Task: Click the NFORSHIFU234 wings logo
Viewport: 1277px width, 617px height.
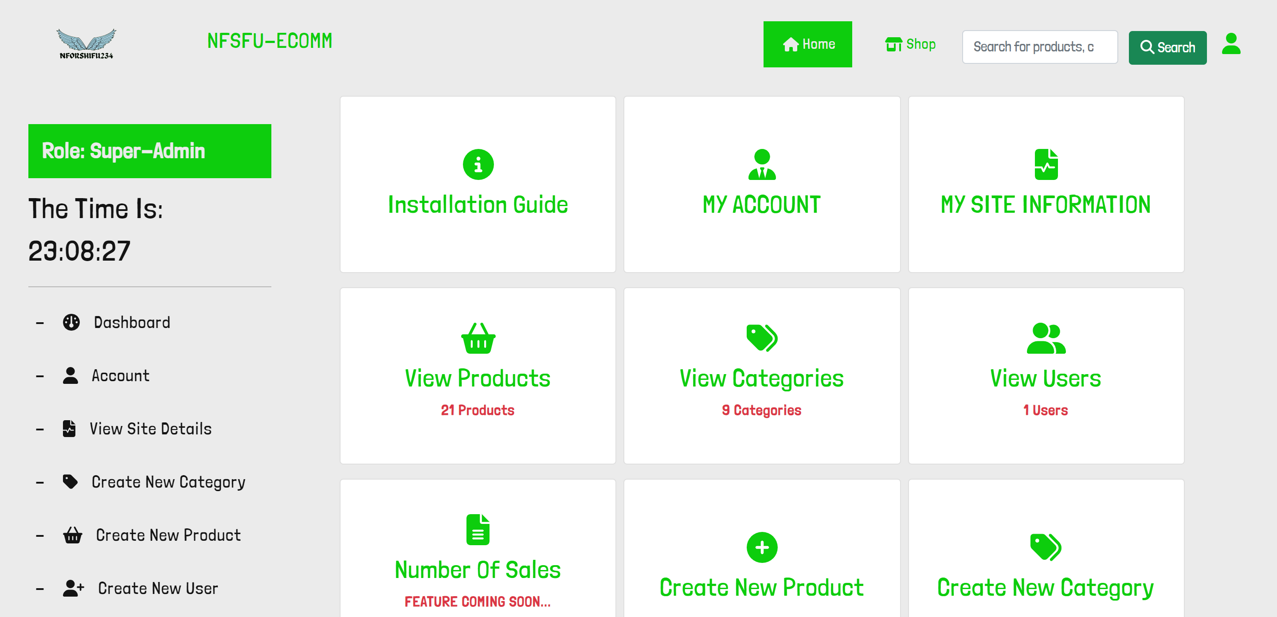Action: tap(86, 43)
